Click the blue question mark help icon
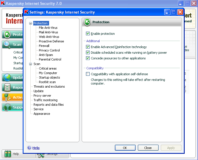Image resolution: width=198 pixels, height=160 pixels. coord(29,148)
